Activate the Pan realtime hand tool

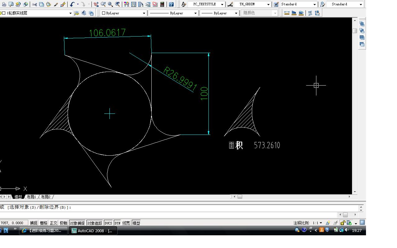click(96, 4)
